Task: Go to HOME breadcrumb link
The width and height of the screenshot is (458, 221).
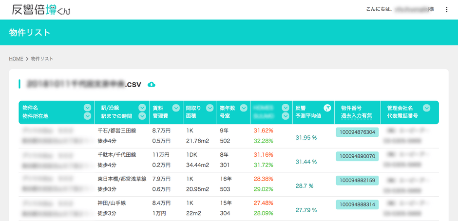Action: click(x=16, y=59)
